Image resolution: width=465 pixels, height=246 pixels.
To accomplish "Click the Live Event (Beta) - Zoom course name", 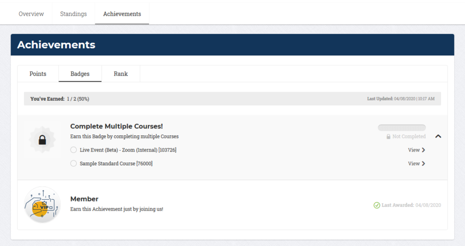I will tap(128, 150).
